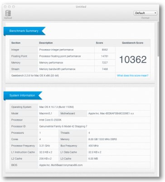Click the BIOS MultiBeast.tonymacx86.com value
The height and width of the screenshot is (182, 165).
[61, 165]
